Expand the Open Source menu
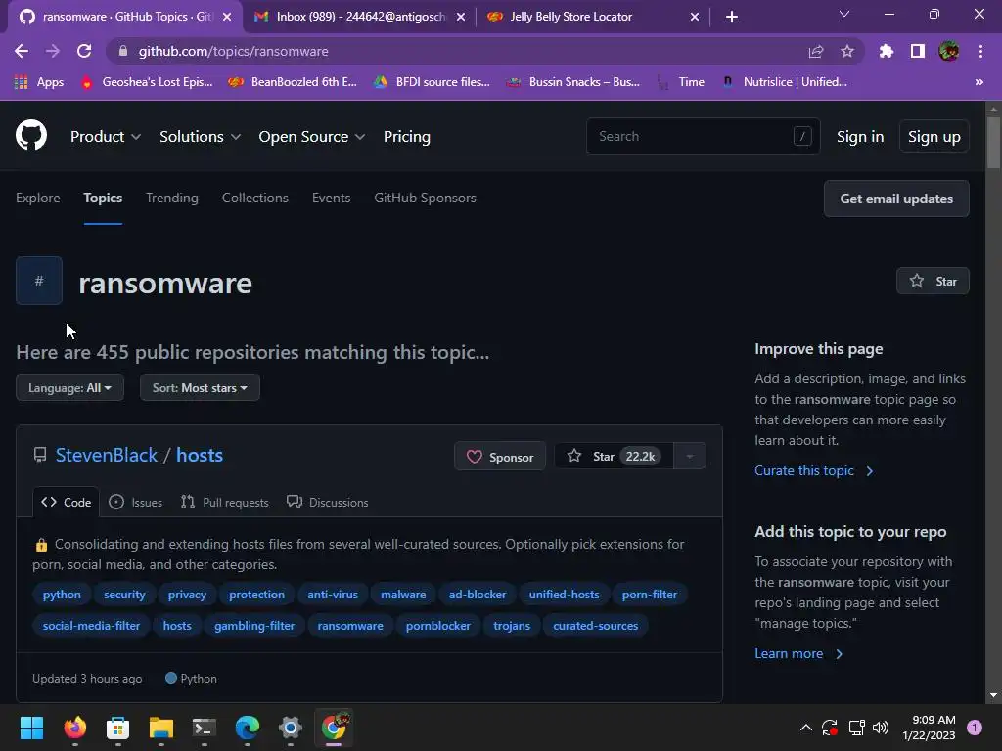 (312, 136)
